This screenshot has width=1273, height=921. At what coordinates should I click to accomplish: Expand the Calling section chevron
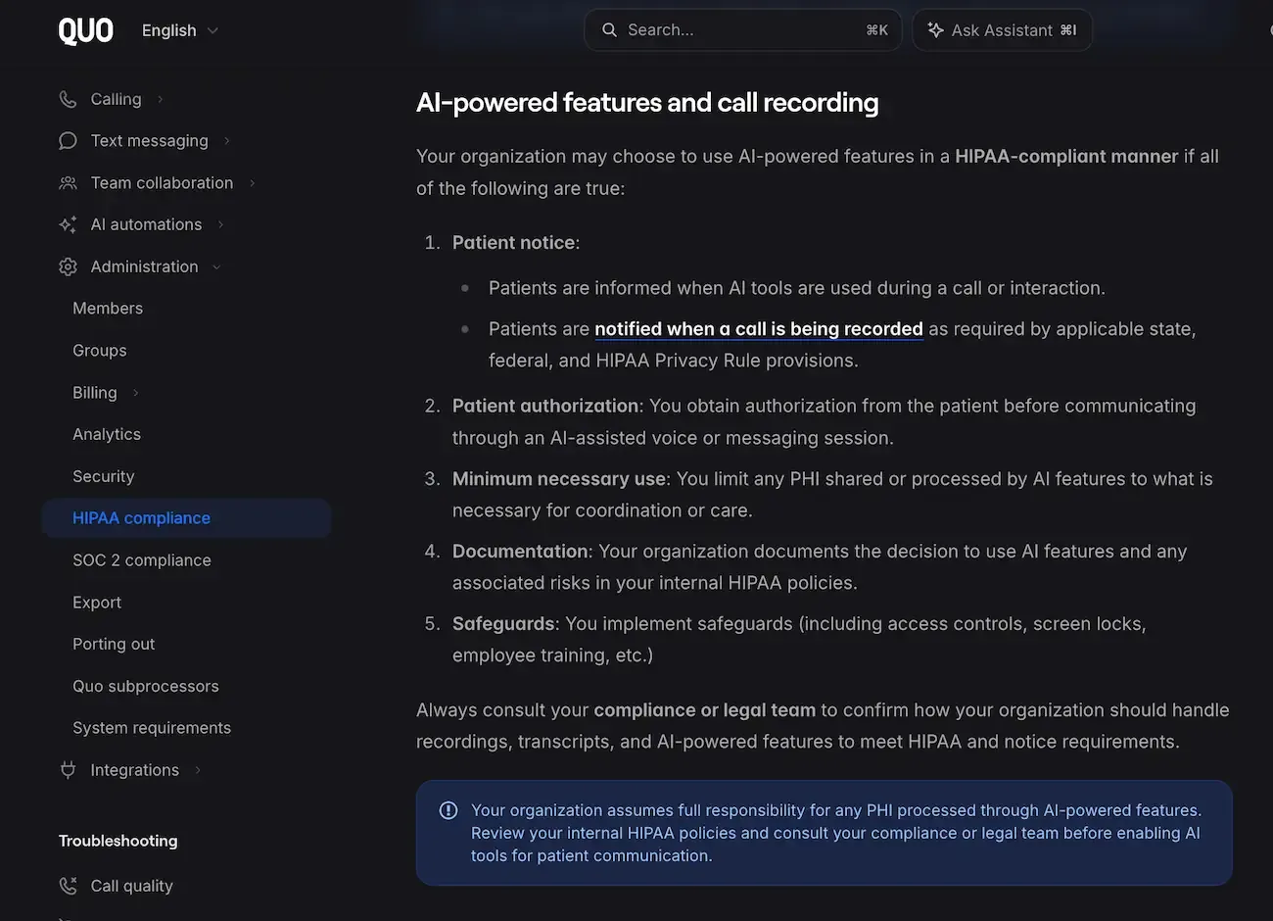tap(161, 99)
